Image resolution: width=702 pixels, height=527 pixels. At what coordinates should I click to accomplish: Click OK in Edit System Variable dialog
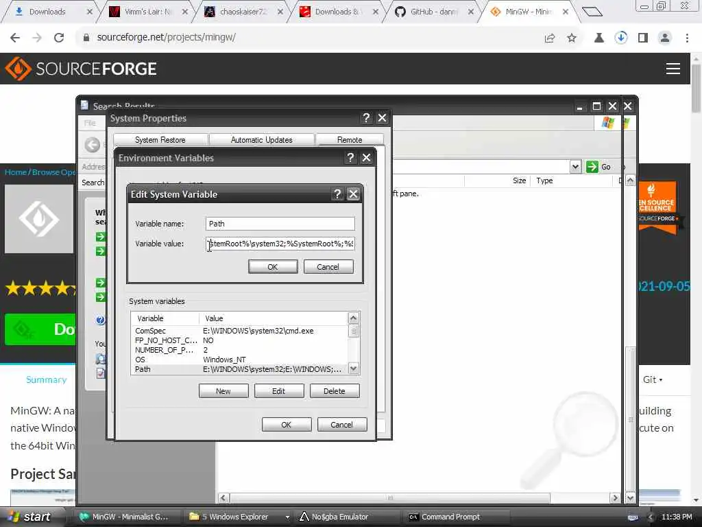pyautogui.click(x=273, y=267)
